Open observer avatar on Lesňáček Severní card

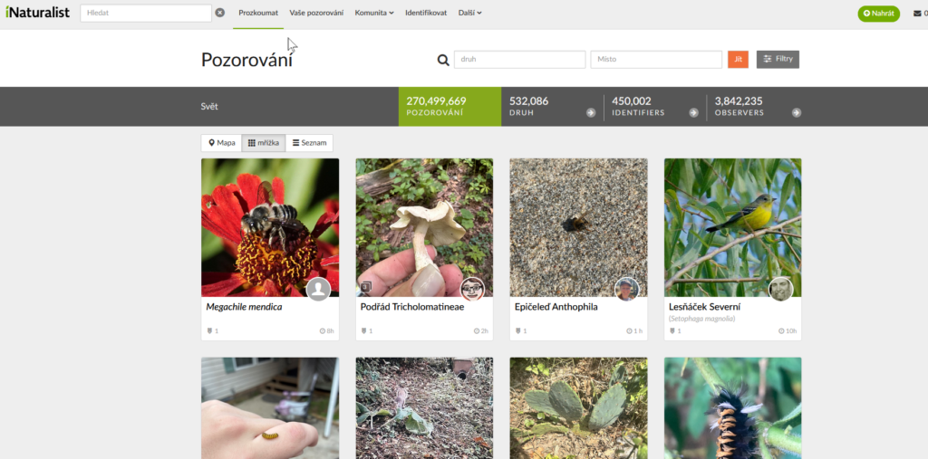[780, 289]
